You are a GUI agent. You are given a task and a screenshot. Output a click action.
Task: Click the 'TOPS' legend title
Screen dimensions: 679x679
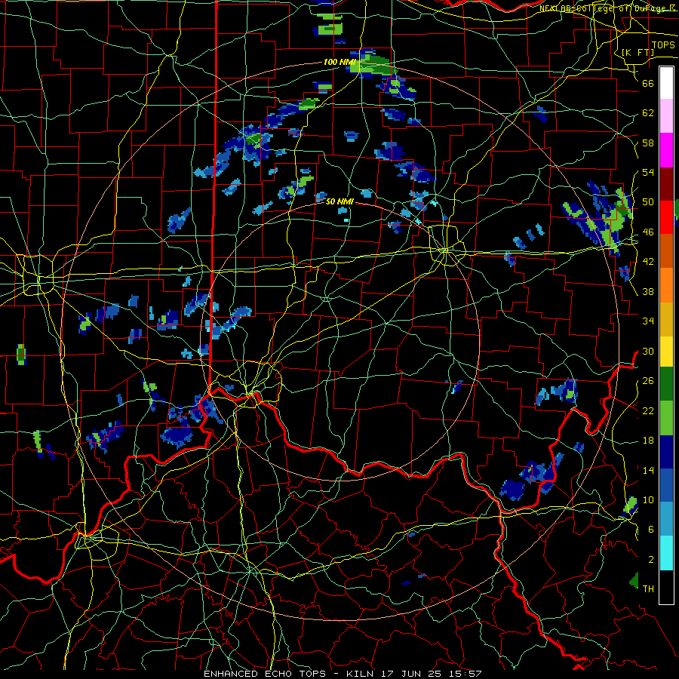pyautogui.click(x=663, y=45)
